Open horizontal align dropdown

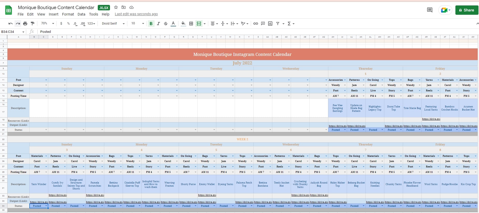[x=214, y=24]
